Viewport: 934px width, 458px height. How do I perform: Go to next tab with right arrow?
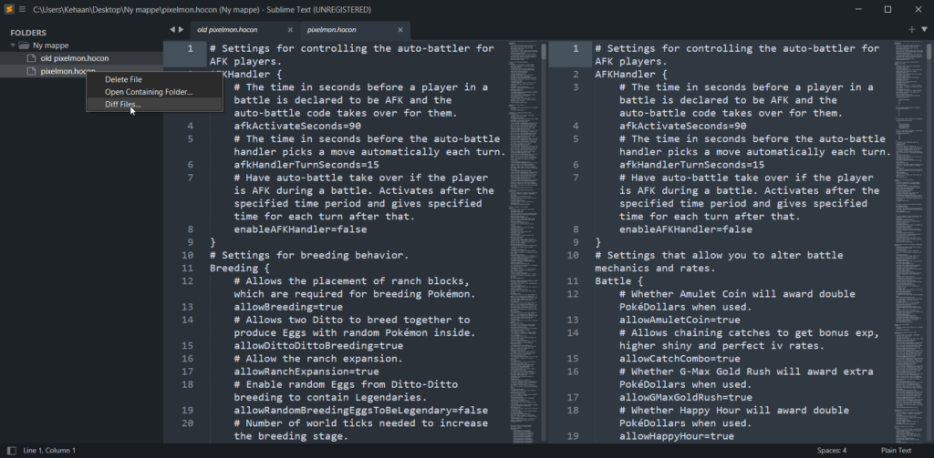click(x=182, y=30)
